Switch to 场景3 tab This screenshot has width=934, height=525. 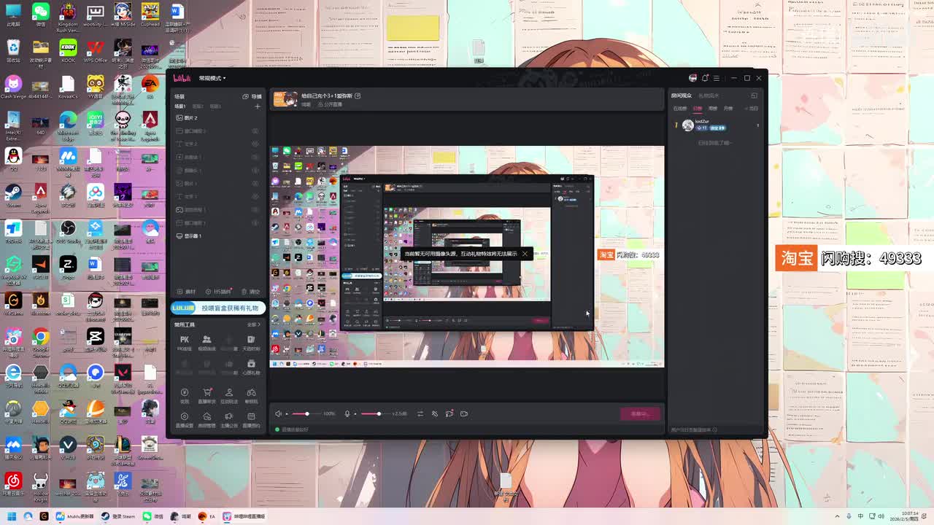(216, 106)
